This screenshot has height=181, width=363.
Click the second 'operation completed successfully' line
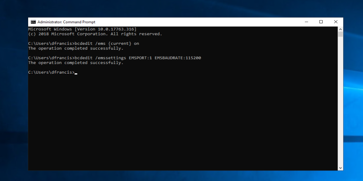[76, 63]
